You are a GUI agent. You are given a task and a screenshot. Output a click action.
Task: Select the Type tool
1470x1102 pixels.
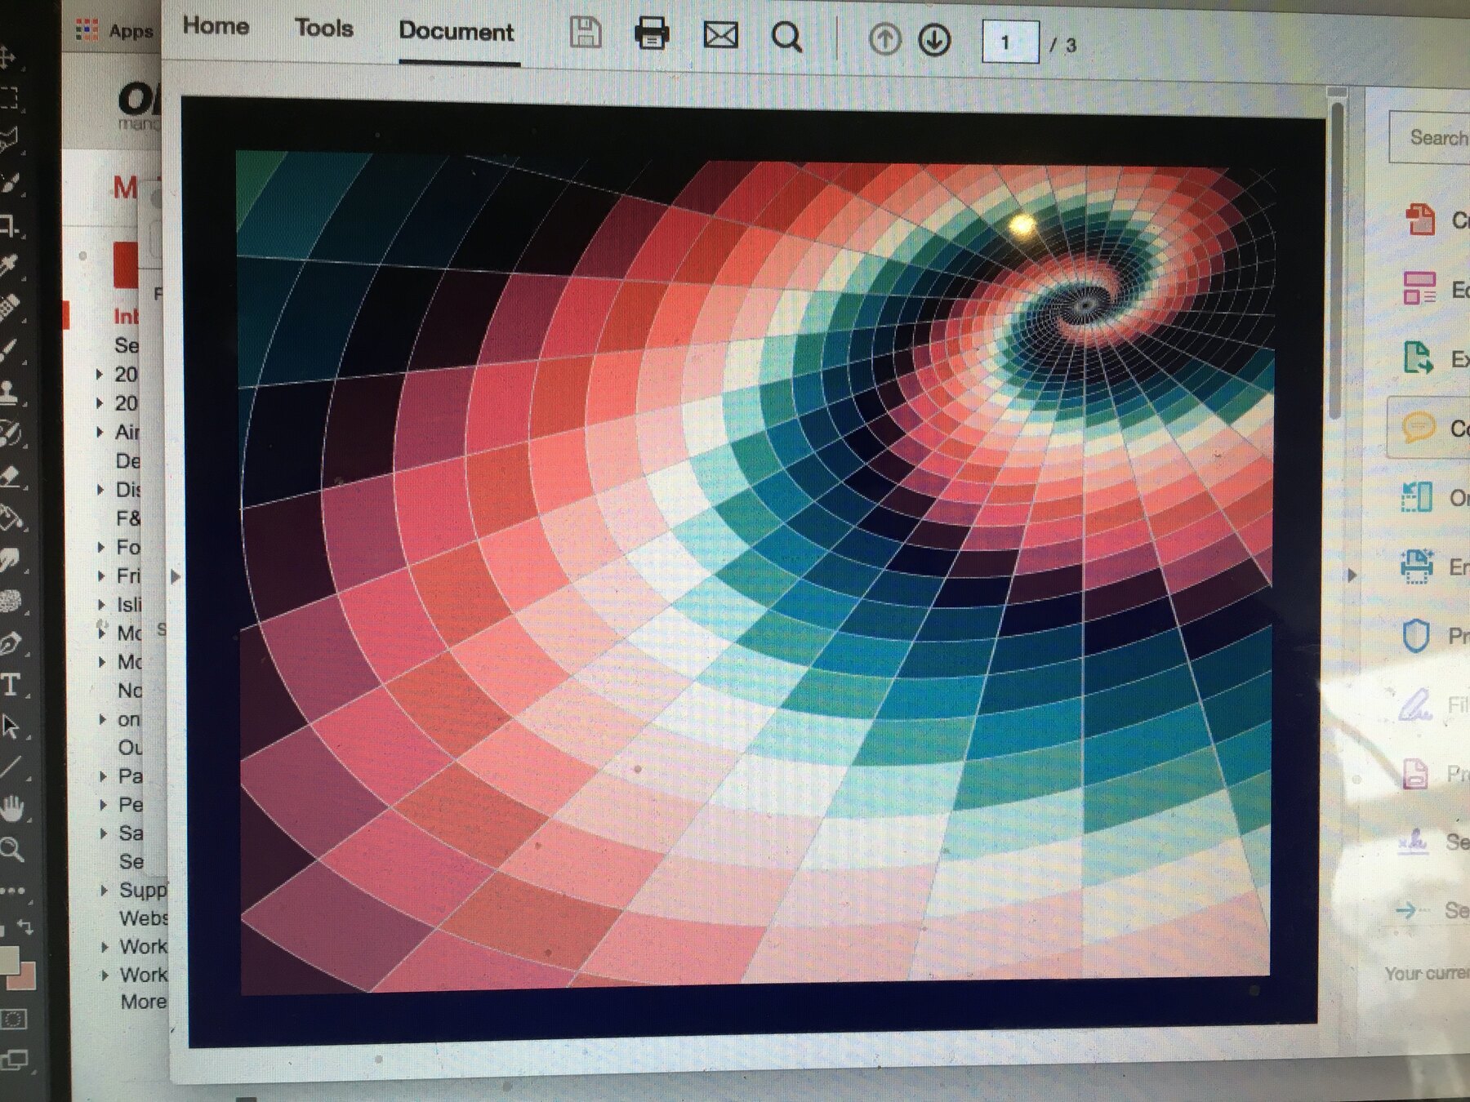pos(11,685)
